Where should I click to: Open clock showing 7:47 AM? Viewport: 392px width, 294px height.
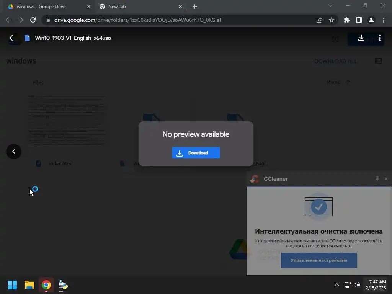[376, 285]
